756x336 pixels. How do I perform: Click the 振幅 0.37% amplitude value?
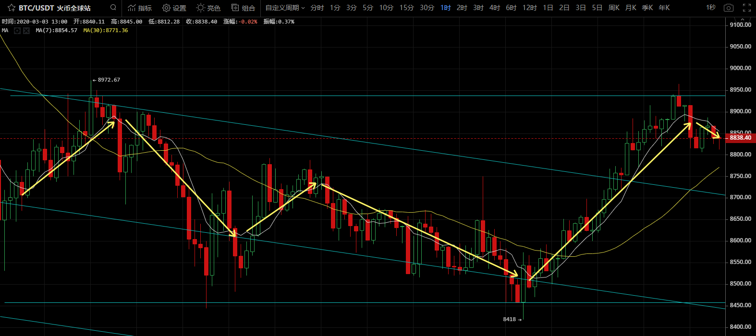[279, 22]
